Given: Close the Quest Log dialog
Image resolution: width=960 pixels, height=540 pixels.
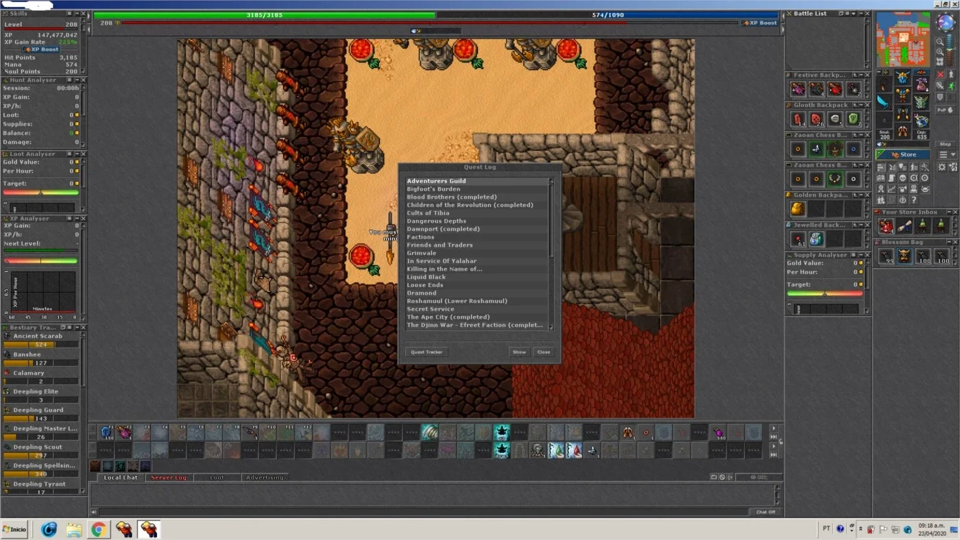Looking at the screenshot, I should click(x=544, y=352).
